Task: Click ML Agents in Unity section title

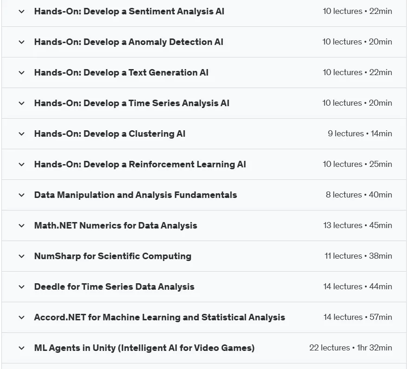Action: tap(144, 348)
